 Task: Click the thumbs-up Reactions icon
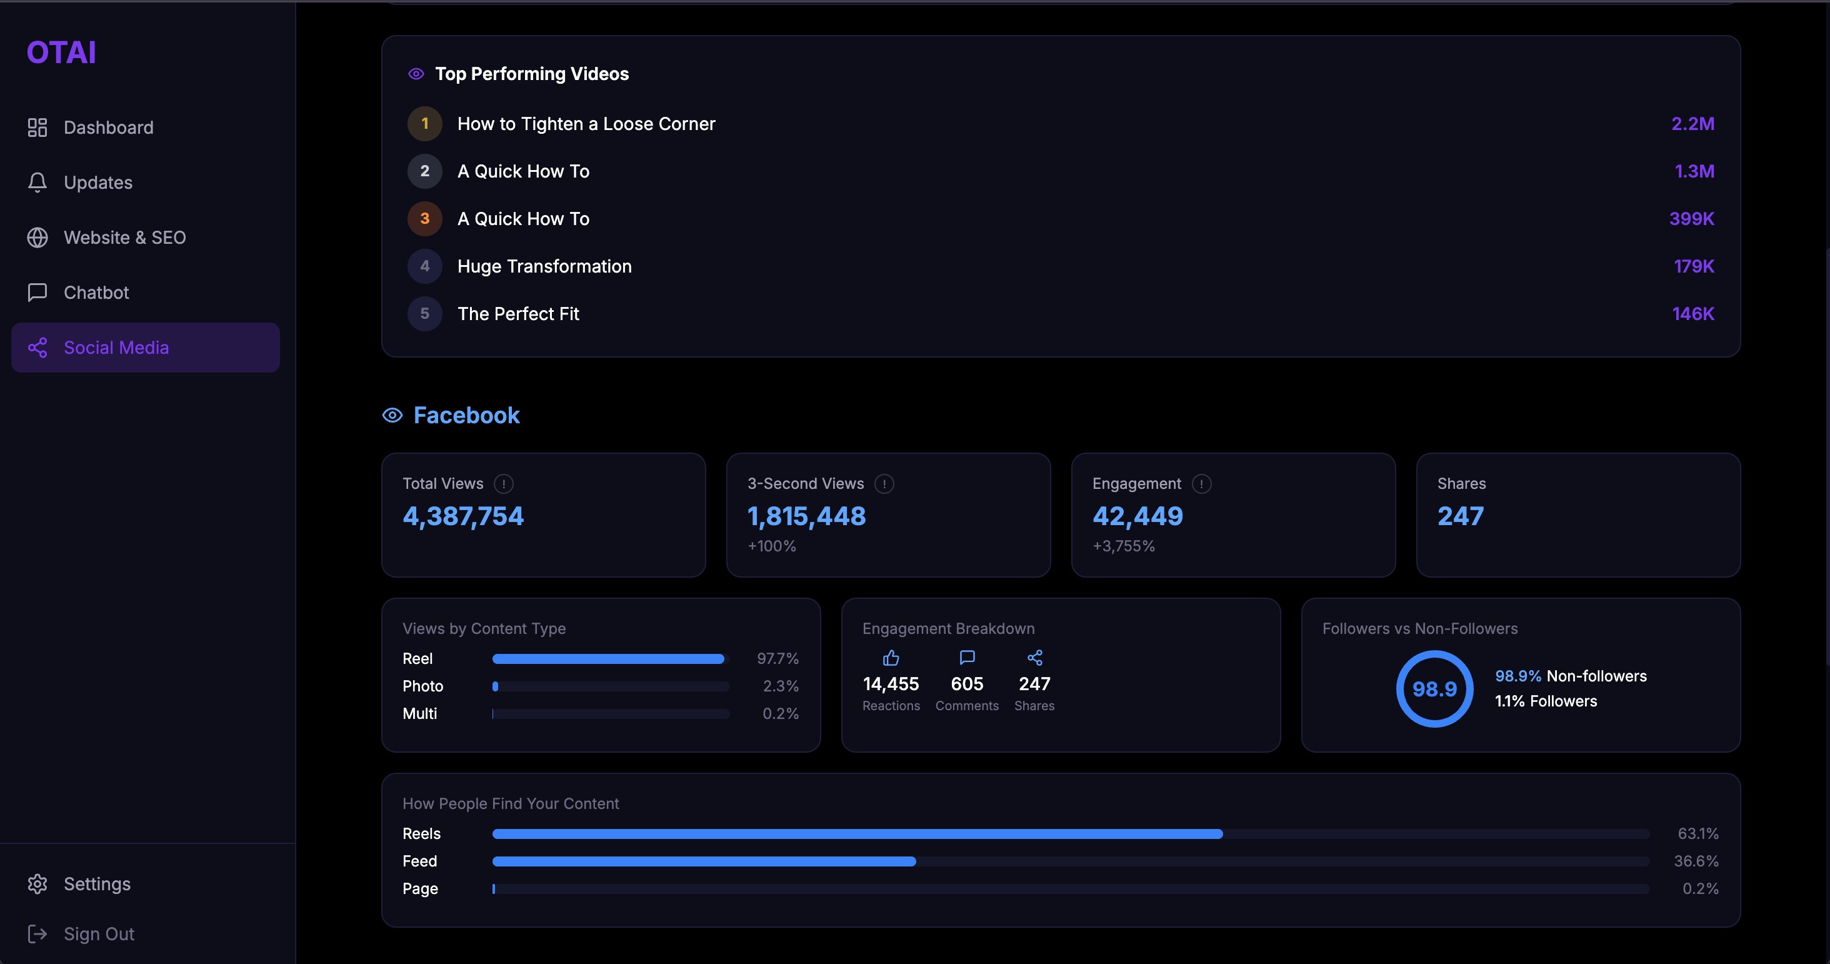[x=891, y=657]
